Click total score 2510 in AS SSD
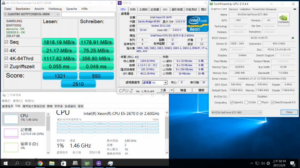Screen dimensions: 300x168 (x=78, y=84)
